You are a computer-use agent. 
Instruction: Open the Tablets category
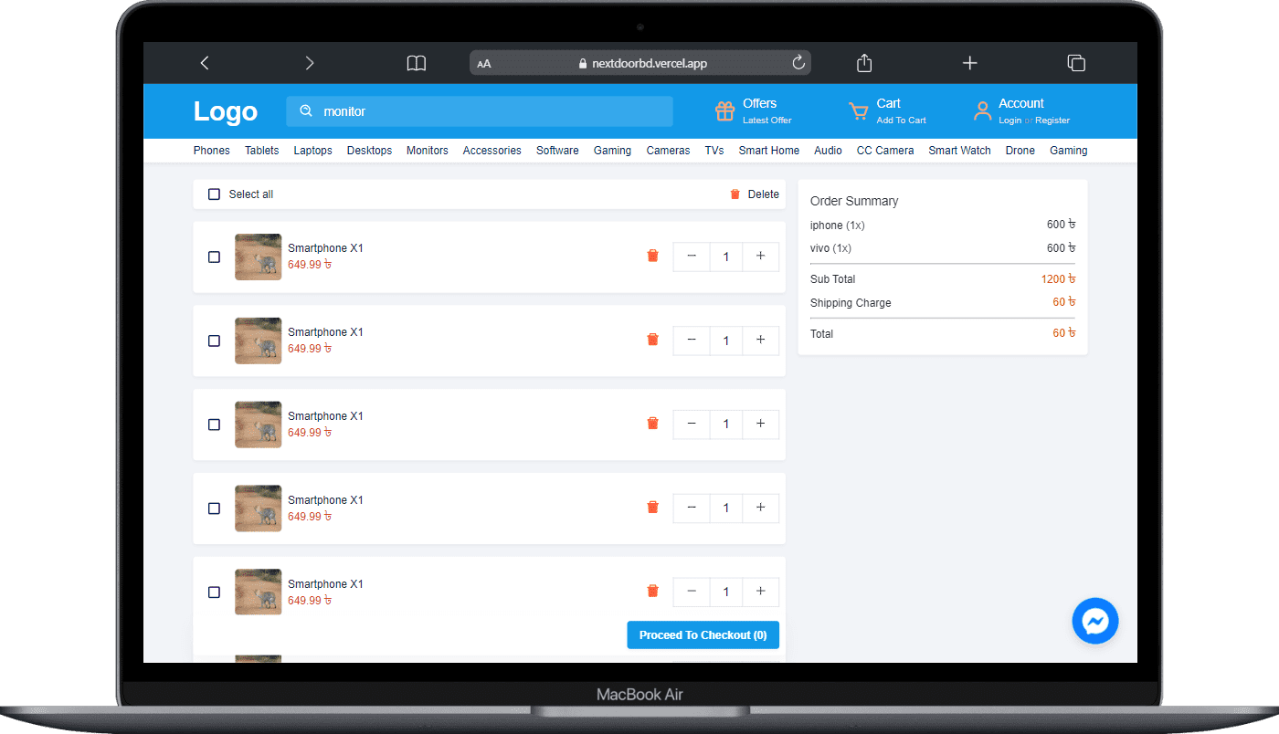click(262, 151)
